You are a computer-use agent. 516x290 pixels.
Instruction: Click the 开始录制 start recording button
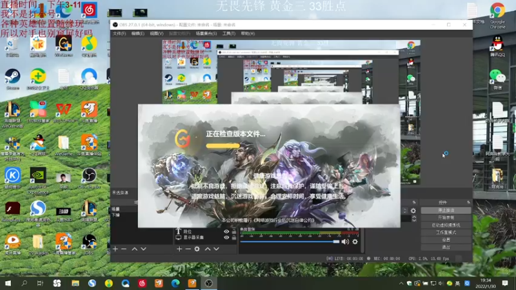[446, 218]
